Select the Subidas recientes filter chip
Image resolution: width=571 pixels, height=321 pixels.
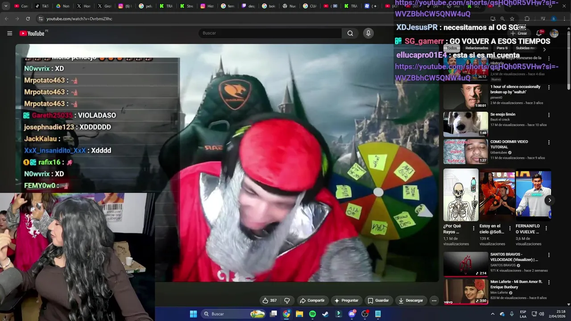(525, 48)
